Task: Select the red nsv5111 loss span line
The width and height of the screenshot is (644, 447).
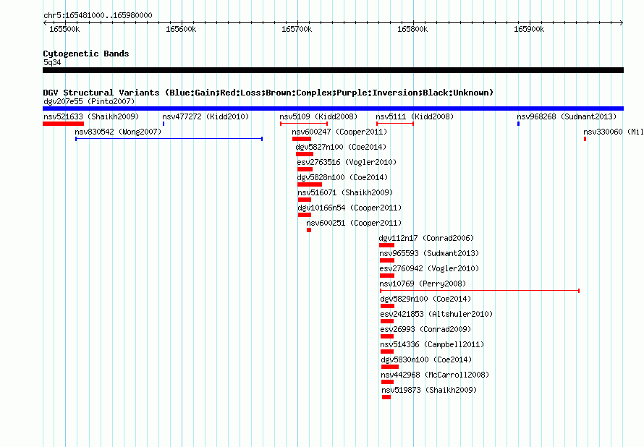Action: [x=395, y=124]
